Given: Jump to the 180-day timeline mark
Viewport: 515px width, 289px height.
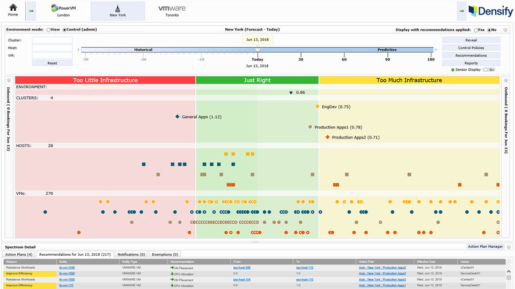Looking at the screenshot, I should point(431,59).
